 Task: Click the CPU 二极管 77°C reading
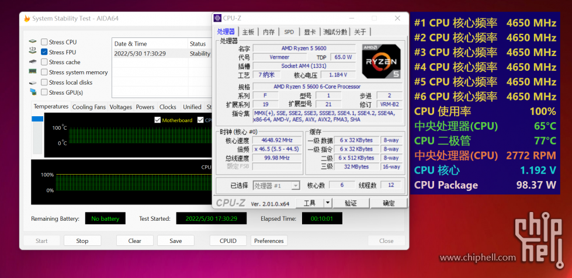485,141
